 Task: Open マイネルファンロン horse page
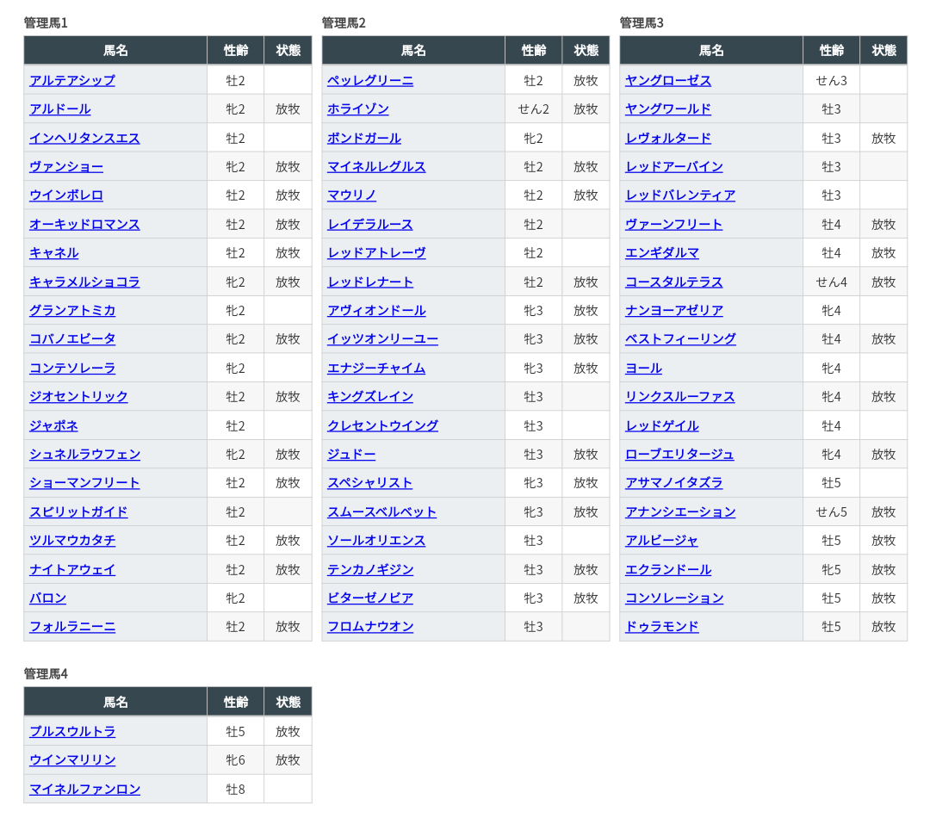(x=84, y=789)
